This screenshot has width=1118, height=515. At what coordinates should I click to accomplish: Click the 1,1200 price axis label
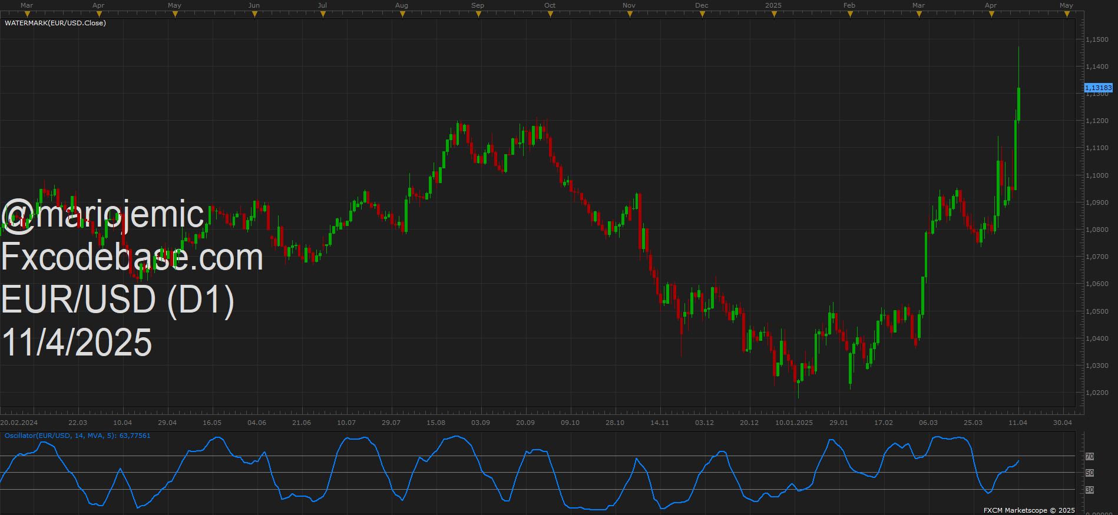click(1097, 121)
